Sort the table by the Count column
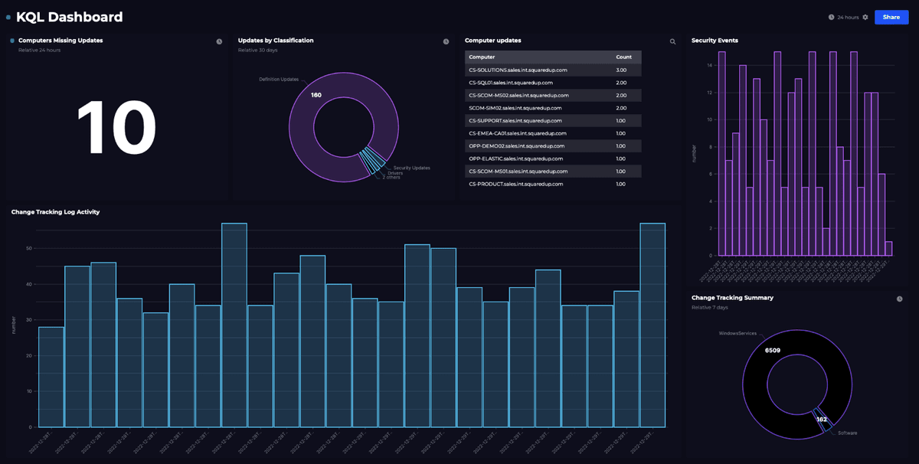The image size is (919, 464). [x=624, y=57]
